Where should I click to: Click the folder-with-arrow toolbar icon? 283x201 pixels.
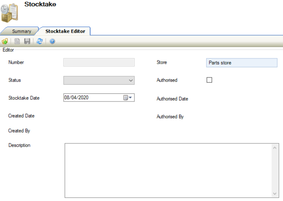(5, 42)
